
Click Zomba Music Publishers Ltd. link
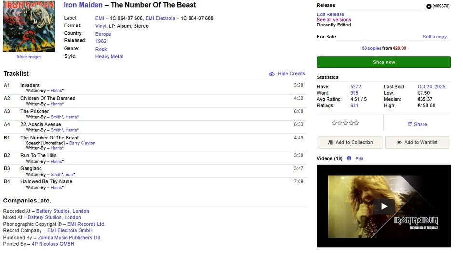[69, 238]
